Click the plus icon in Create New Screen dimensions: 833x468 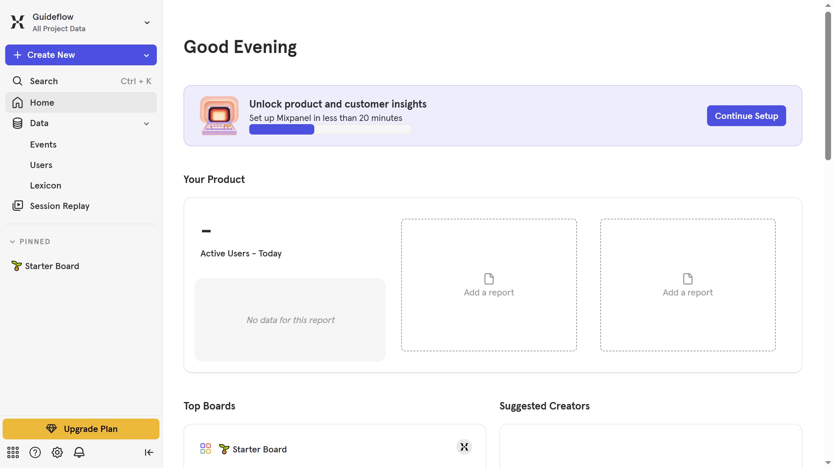18,55
